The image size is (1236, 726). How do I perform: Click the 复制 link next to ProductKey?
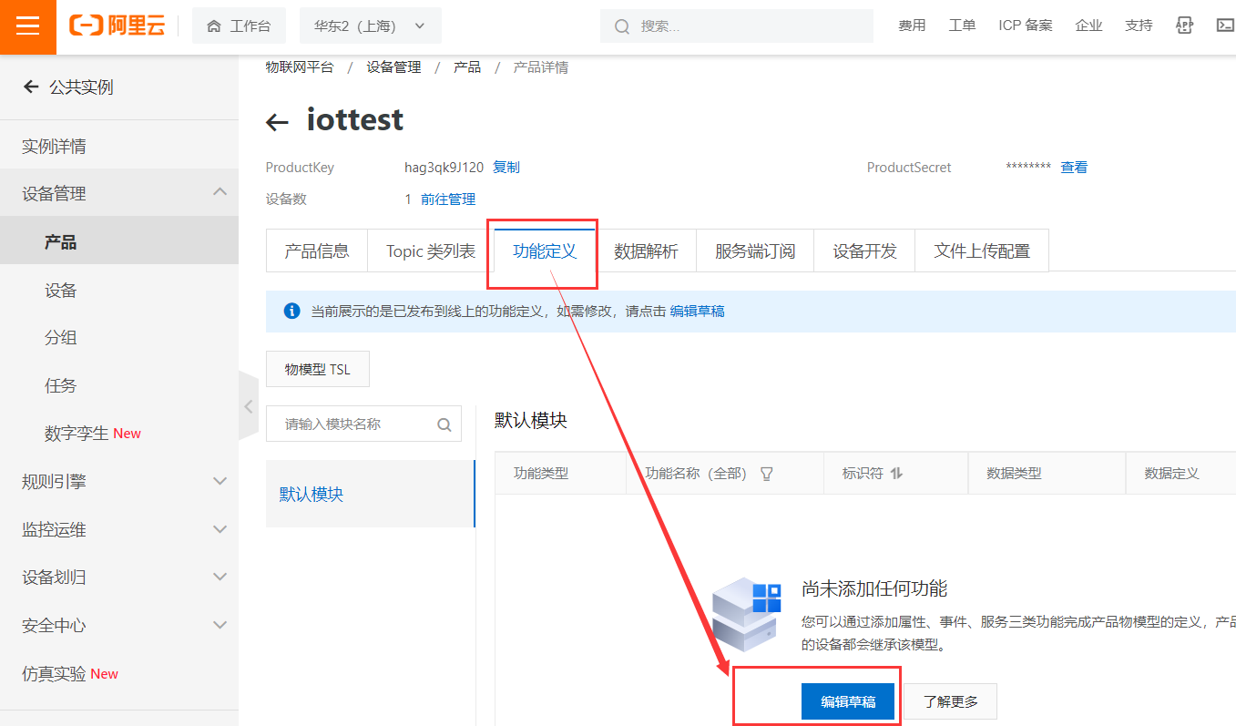[506, 168]
